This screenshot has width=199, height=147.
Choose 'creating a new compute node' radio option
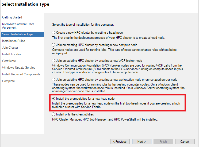tap(53, 45)
